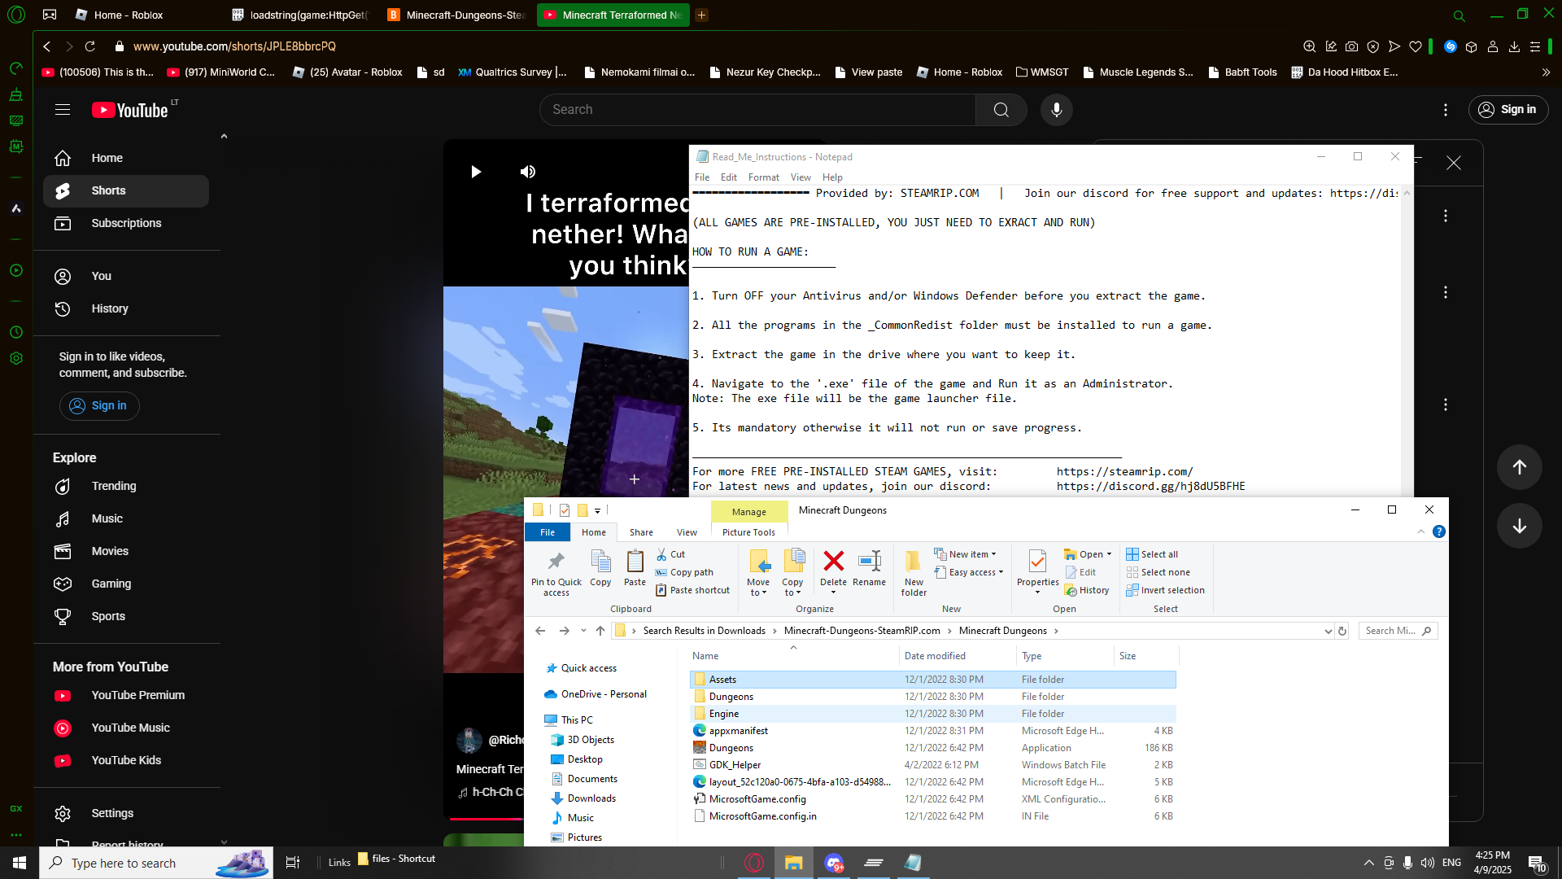Image resolution: width=1562 pixels, height=879 pixels.
Task: Sort files by Date modified column
Action: tap(935, 656)
